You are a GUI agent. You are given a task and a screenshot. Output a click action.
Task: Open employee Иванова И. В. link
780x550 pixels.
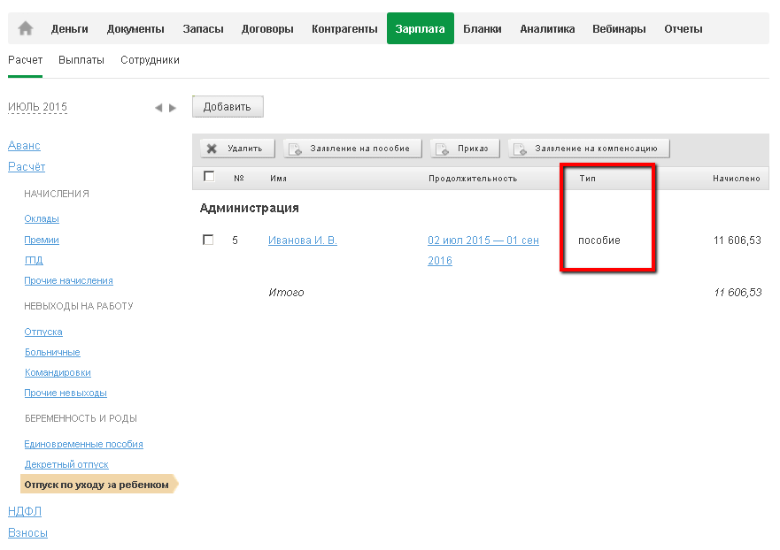pos(303,241)
